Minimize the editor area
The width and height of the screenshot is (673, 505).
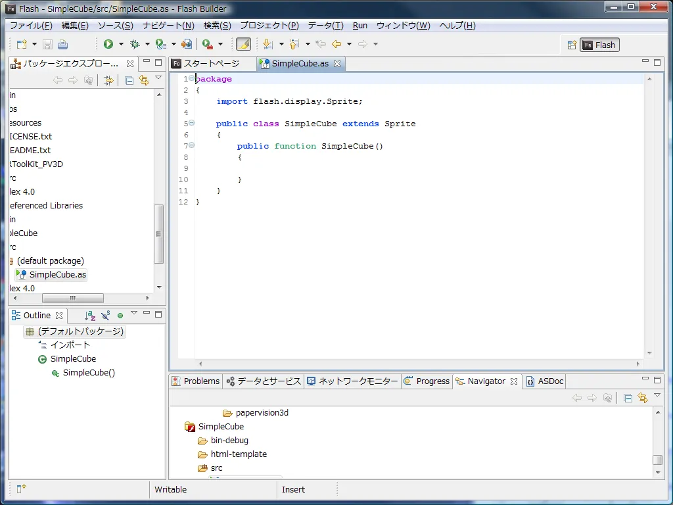click(x=645, y=61)
